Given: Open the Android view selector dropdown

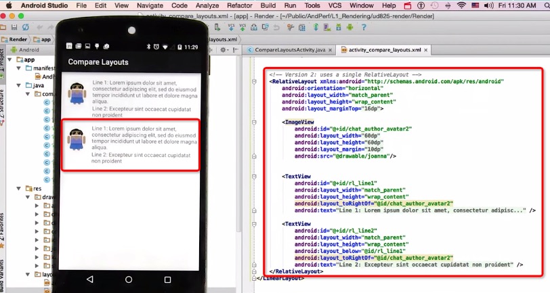Looking at the screenshot, I should (x=25, y=50).
